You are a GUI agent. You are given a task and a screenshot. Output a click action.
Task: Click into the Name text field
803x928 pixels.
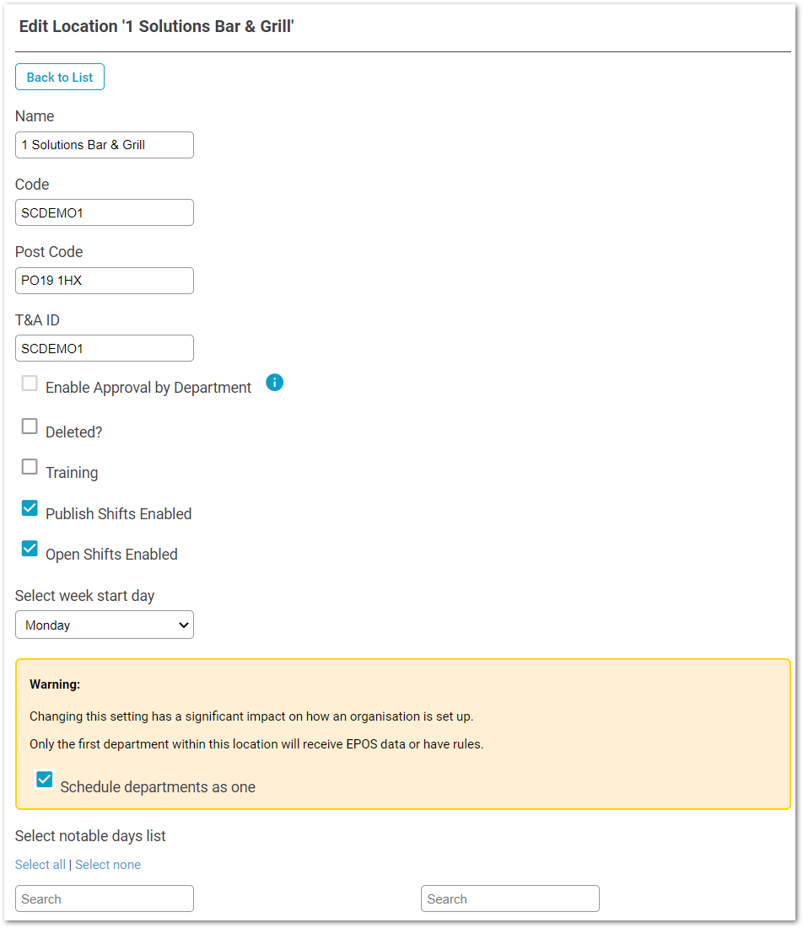coord(105,145)
